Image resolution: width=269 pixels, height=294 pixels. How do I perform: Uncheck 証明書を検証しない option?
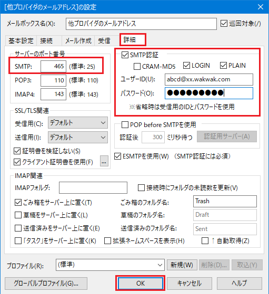(17, 151)
